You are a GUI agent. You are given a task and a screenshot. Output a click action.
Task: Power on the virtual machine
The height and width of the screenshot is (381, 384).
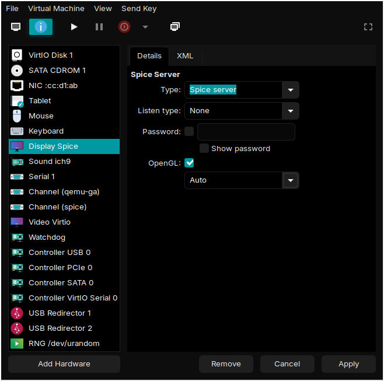pos(74,27)
